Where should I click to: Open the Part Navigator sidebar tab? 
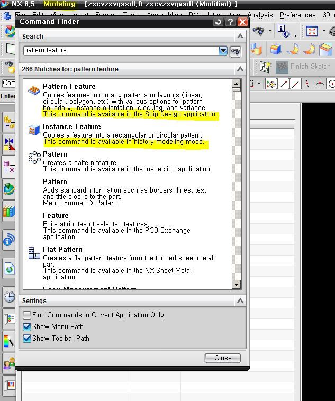pos(9,167)
